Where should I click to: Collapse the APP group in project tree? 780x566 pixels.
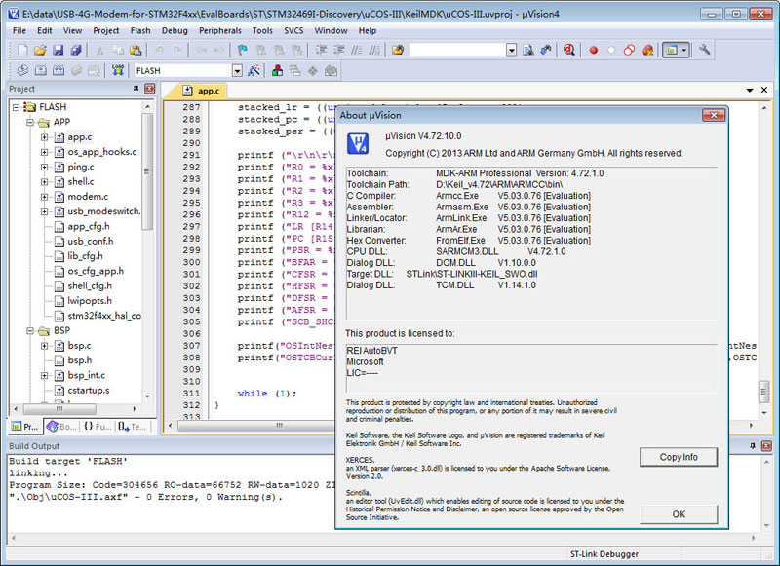click(30, 123)
